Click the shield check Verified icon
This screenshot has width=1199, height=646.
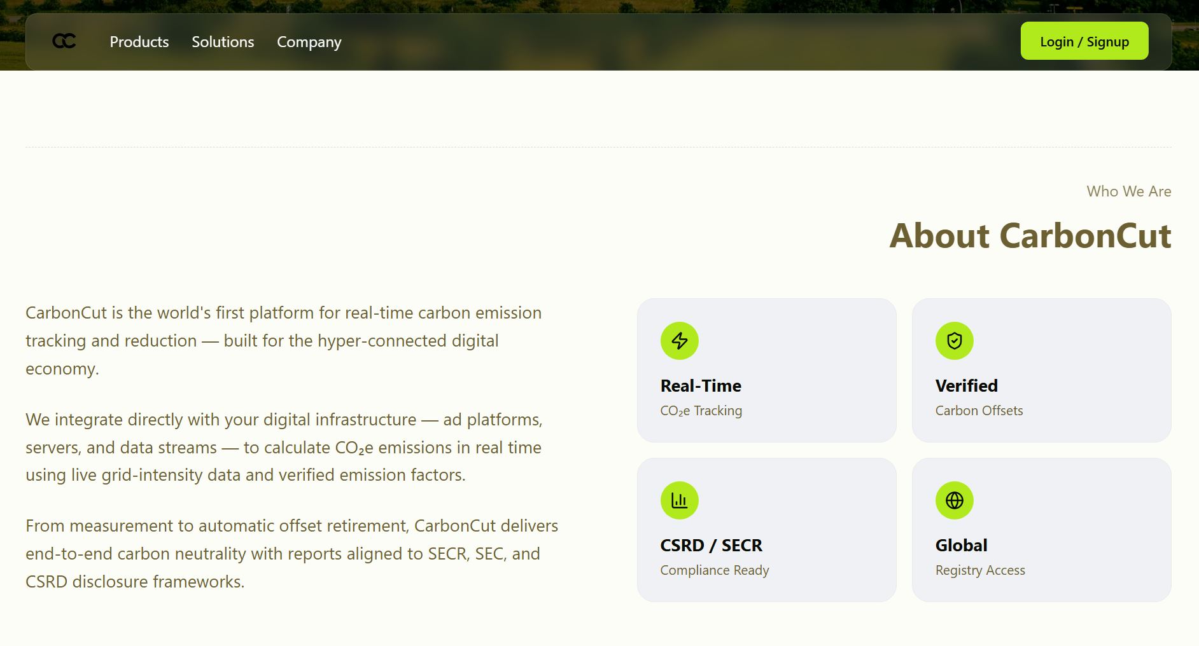955,341
